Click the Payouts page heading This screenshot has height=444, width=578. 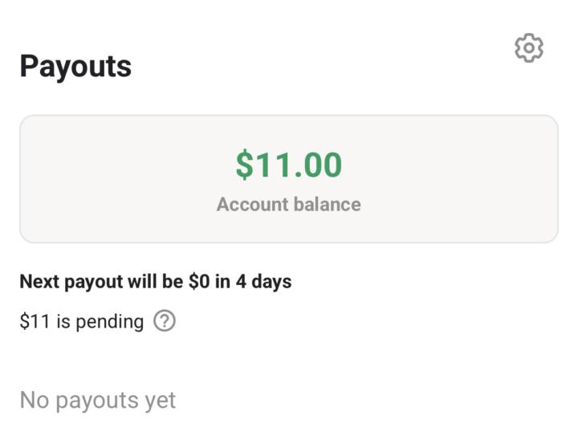(x=75, y=66)
